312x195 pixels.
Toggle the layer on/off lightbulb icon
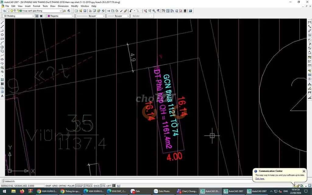click(9, 11)
